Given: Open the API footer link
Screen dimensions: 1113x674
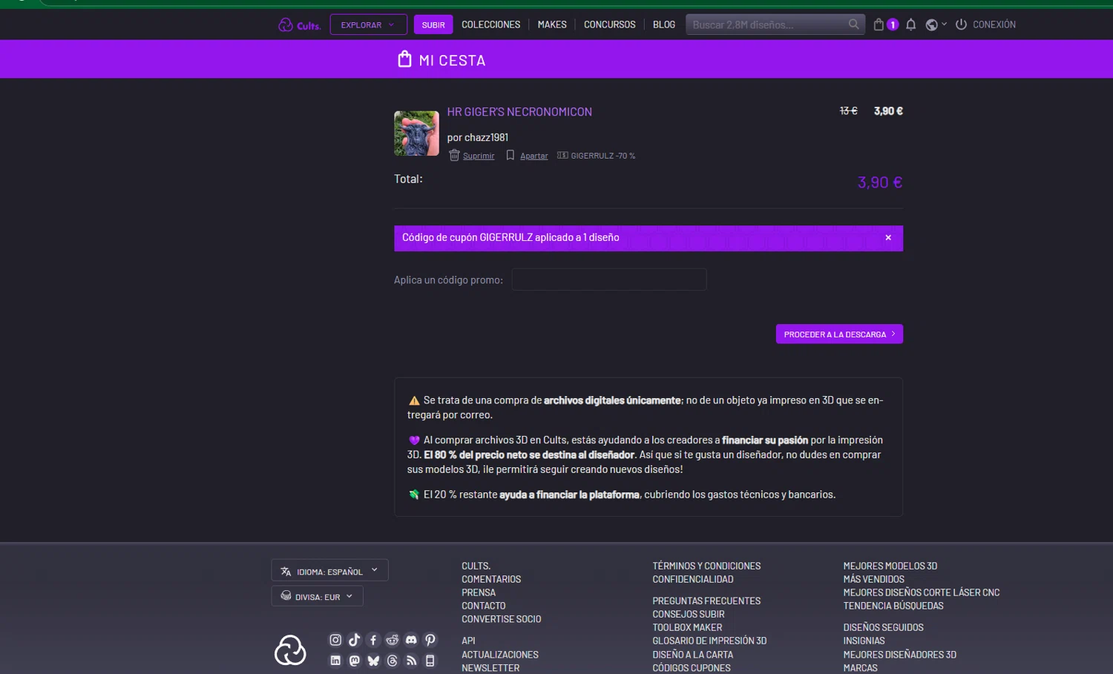Looking at the screenshot, I should point(468,641).
